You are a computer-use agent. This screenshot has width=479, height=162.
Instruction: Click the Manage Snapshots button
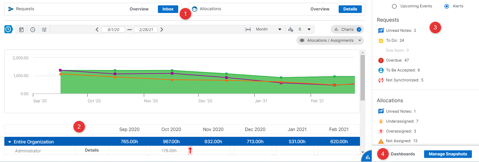pyautogui.click(x=448, y=154)
